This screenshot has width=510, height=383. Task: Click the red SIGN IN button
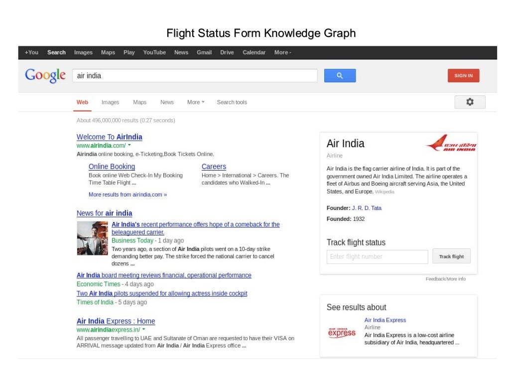click(464, 76)
